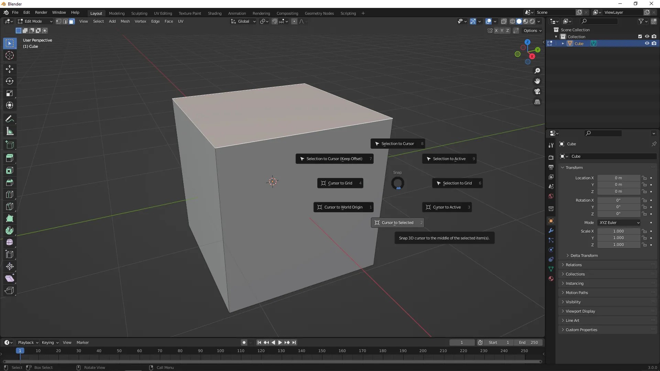Click the zoom magnifier viewport icon
Screen dimensions: 660x371
coord(537,71)
